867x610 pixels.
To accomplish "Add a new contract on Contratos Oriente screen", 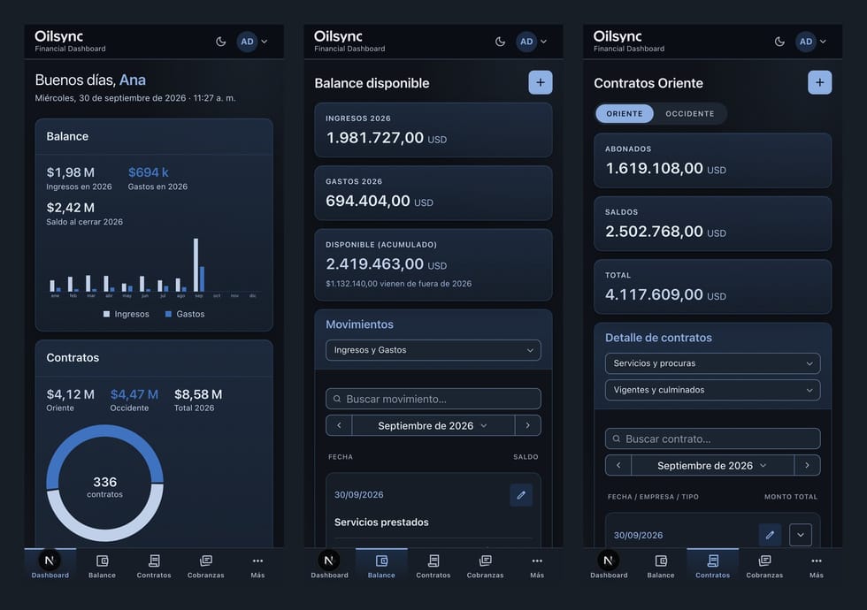I will pyautogui.click(x=819, y=82).
